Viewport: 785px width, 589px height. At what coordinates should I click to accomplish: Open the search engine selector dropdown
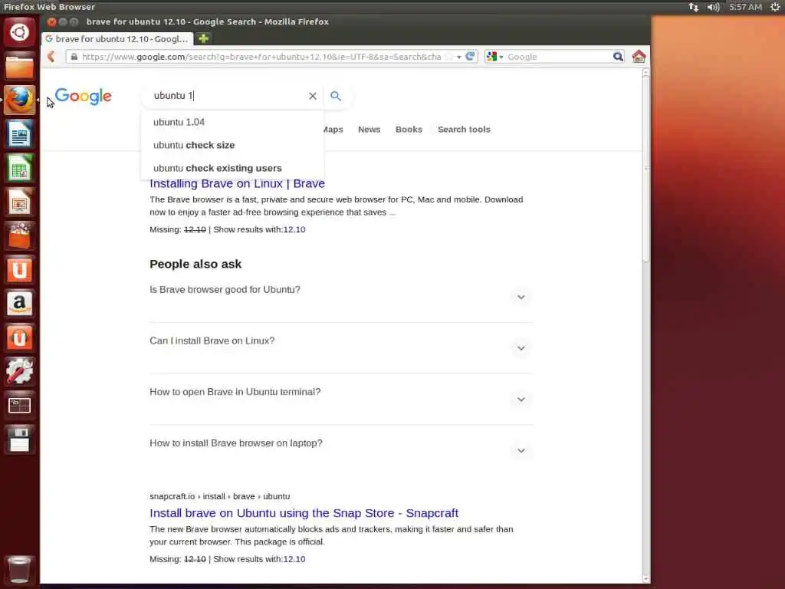tap(495, 57)
